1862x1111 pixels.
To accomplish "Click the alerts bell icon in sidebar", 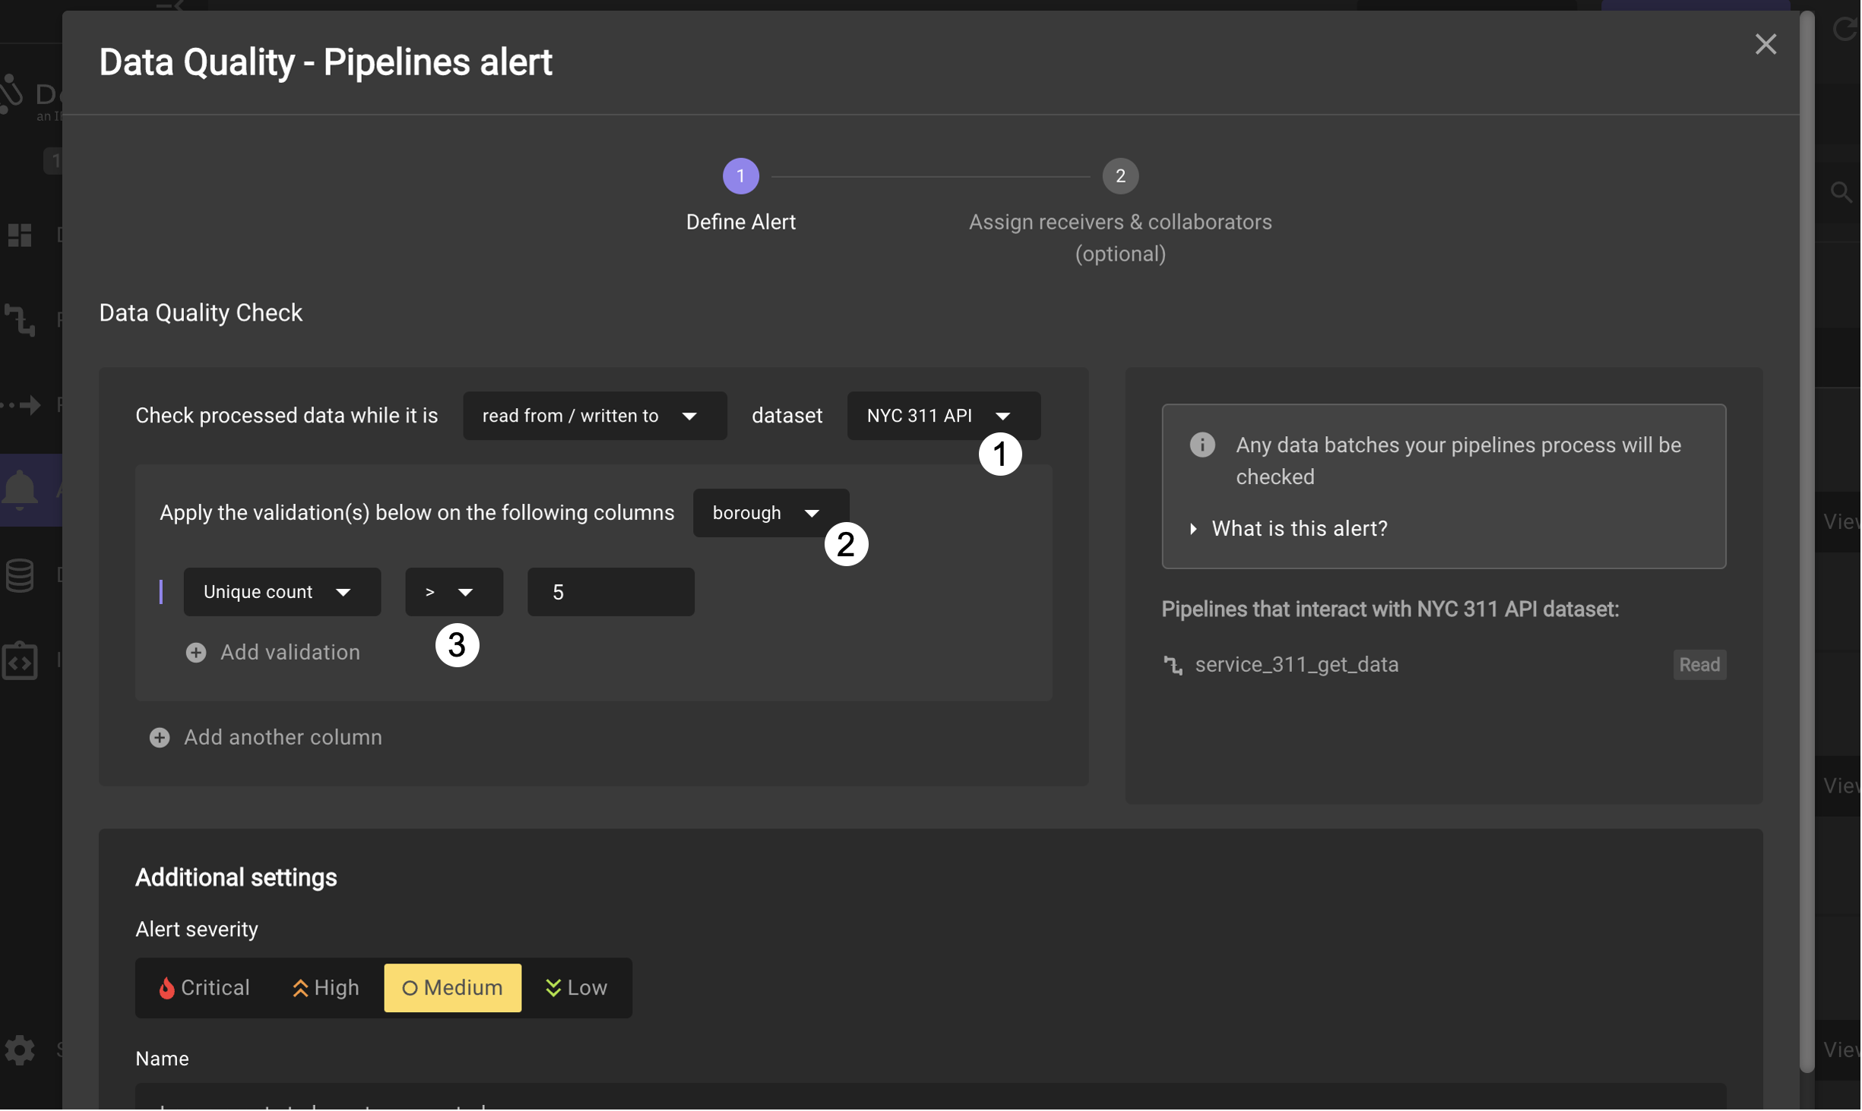I will click(20, 489).
